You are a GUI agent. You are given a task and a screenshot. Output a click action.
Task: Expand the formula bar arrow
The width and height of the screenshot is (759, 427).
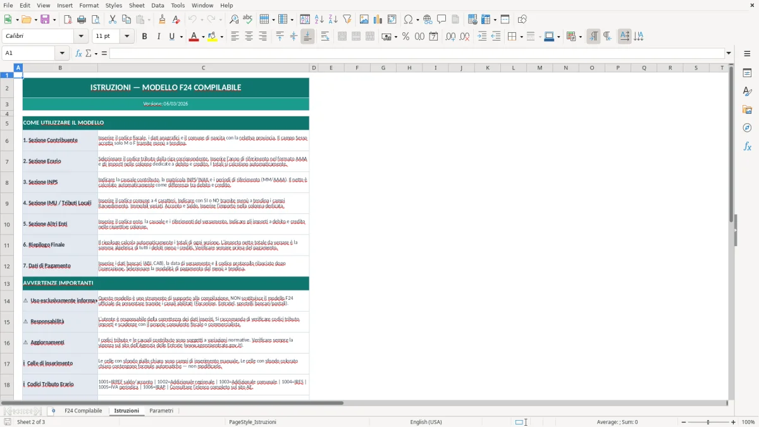(729, 53)
